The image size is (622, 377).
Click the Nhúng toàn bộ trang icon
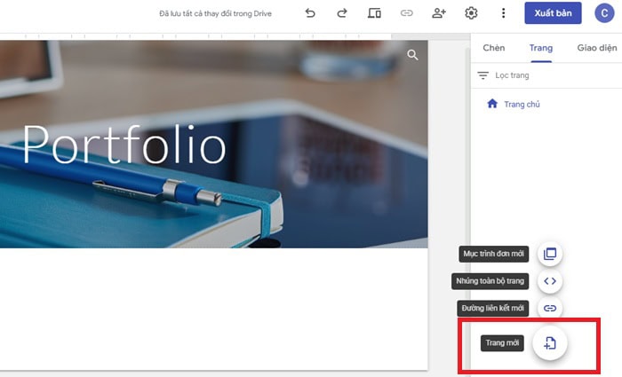pyautogui.click(x=550, y=281)
